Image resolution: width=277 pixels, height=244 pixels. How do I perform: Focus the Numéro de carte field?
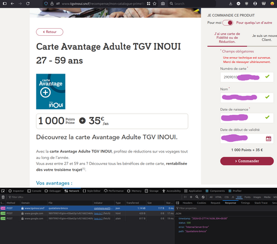pos(247,77)
